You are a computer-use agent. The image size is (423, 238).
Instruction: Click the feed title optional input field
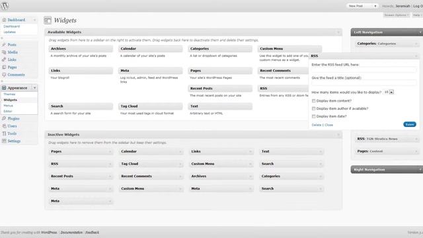click(x=364, y=83)
